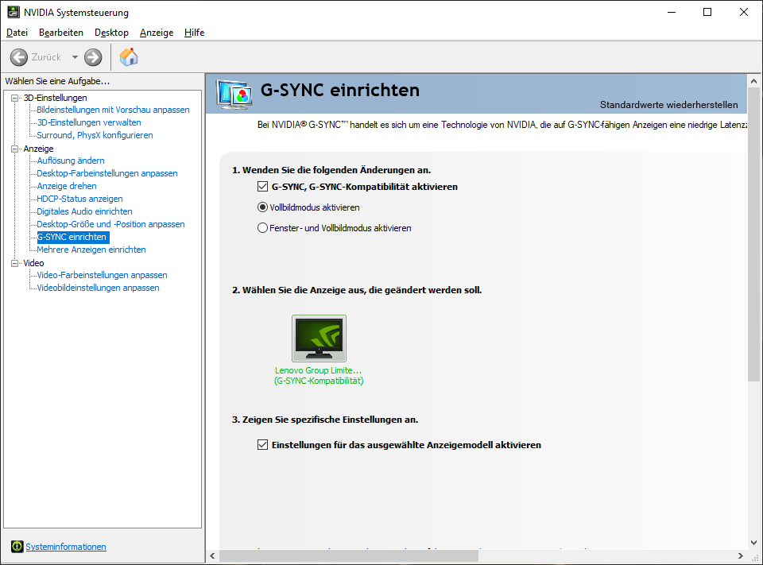
Task: Open Auflösung ändern
Action: [71, 161]
